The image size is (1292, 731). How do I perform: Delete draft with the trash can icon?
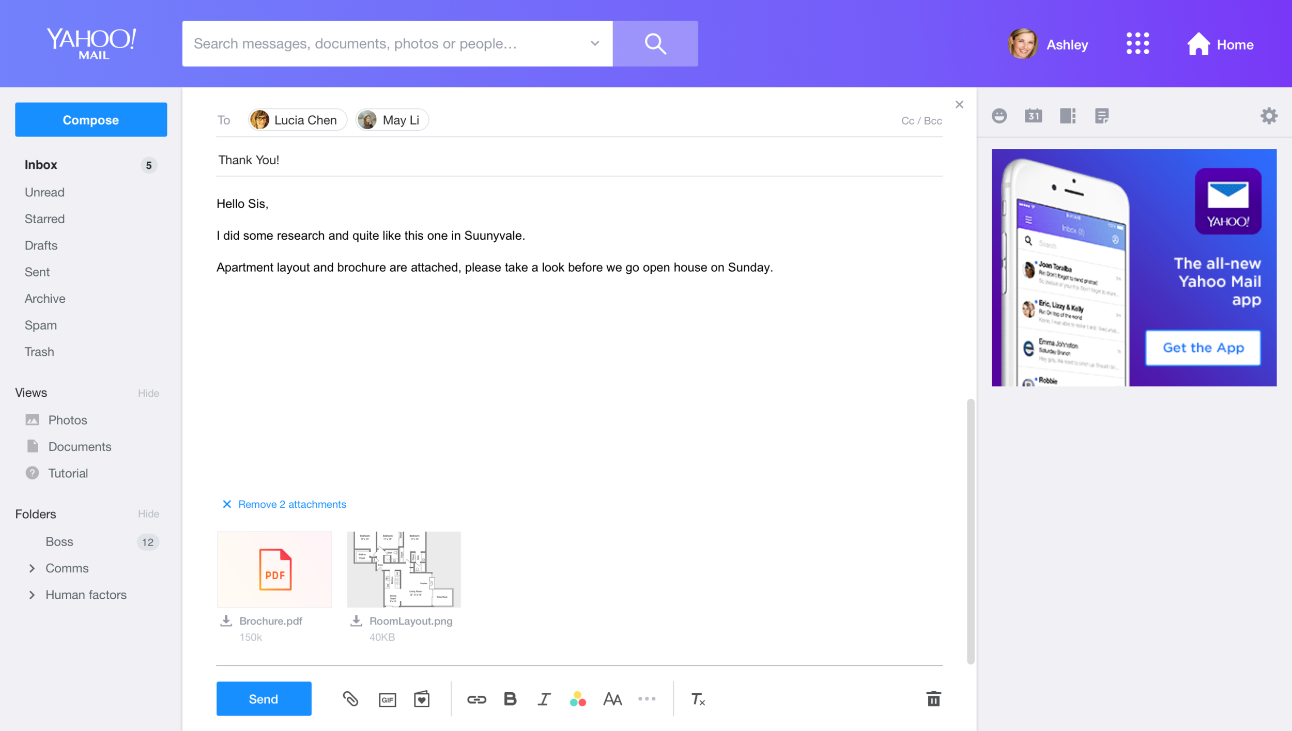[933, 699]
